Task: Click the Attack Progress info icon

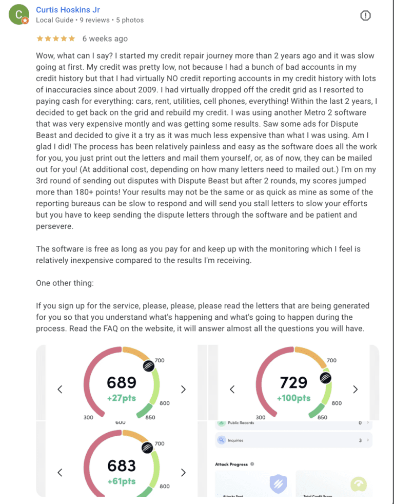Action: click(251, 463)
